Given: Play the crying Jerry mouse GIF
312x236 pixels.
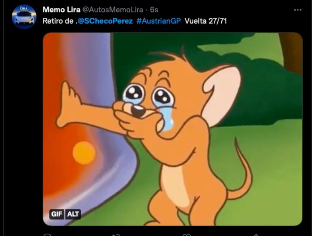Looking at the screenshot, I should point(173,129).
